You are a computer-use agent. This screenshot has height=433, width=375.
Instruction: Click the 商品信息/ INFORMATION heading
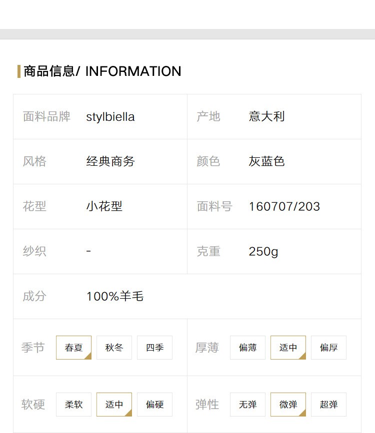coord(102,71)
